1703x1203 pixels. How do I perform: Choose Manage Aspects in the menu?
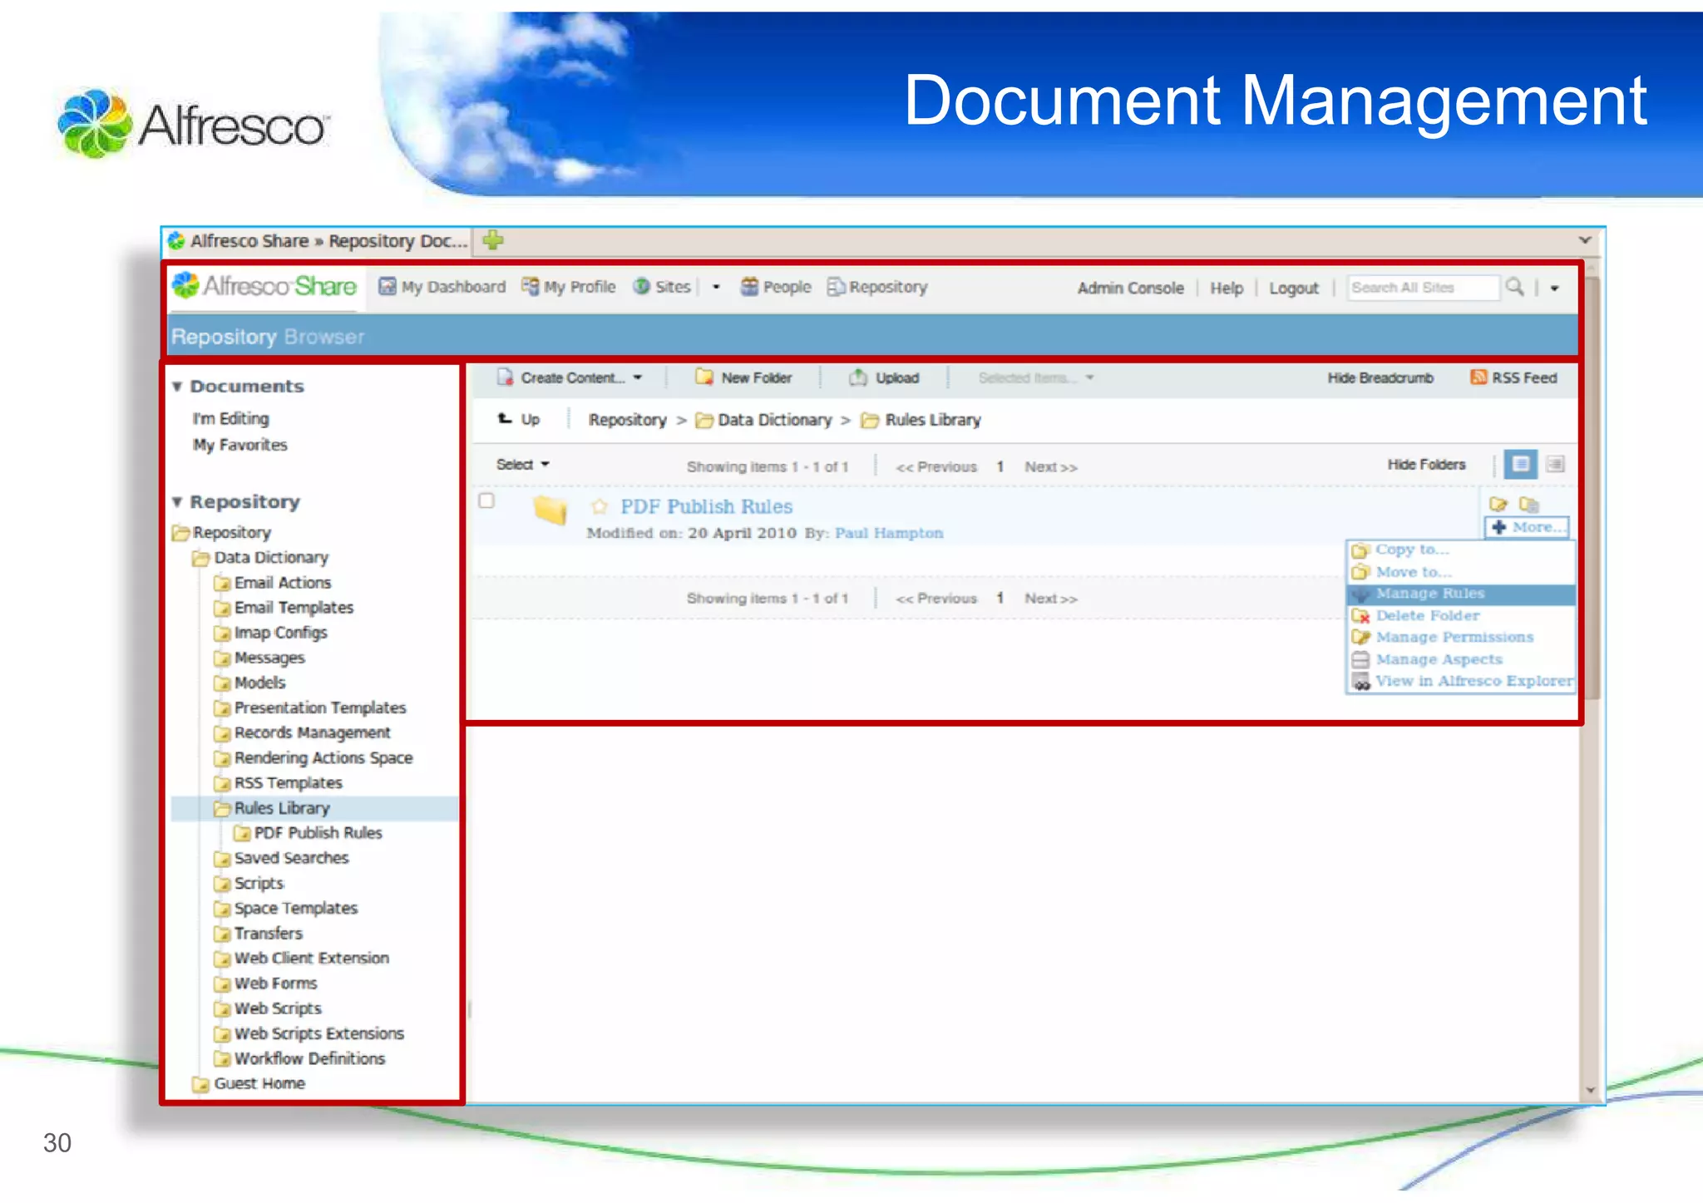pyautogui.click(x=1461, y=660)
